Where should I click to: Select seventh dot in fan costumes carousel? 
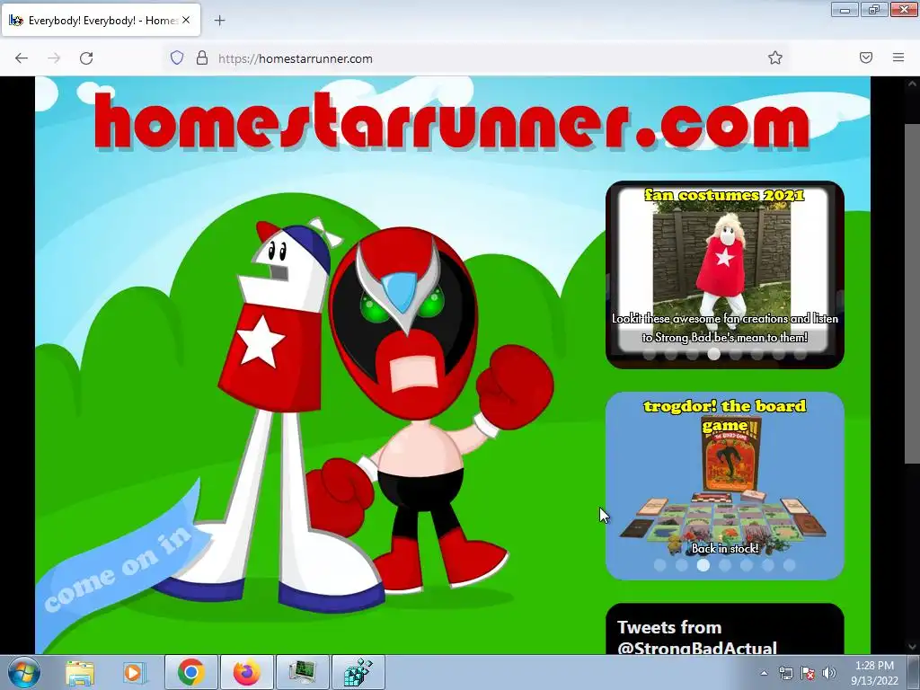pos(779,354)
